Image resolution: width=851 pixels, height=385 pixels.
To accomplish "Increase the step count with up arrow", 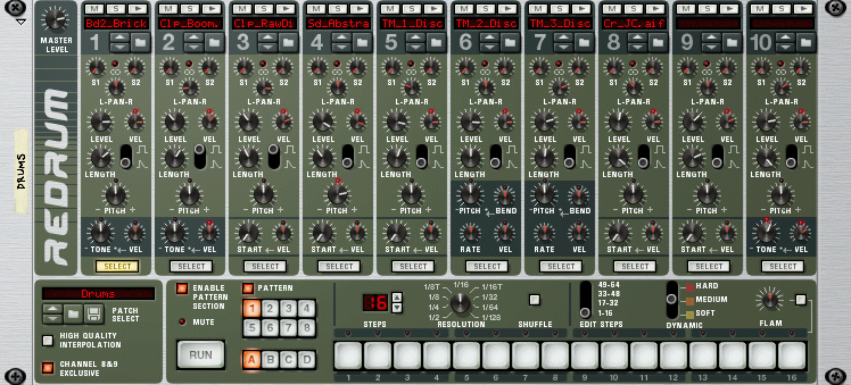I will pos(397,297).
